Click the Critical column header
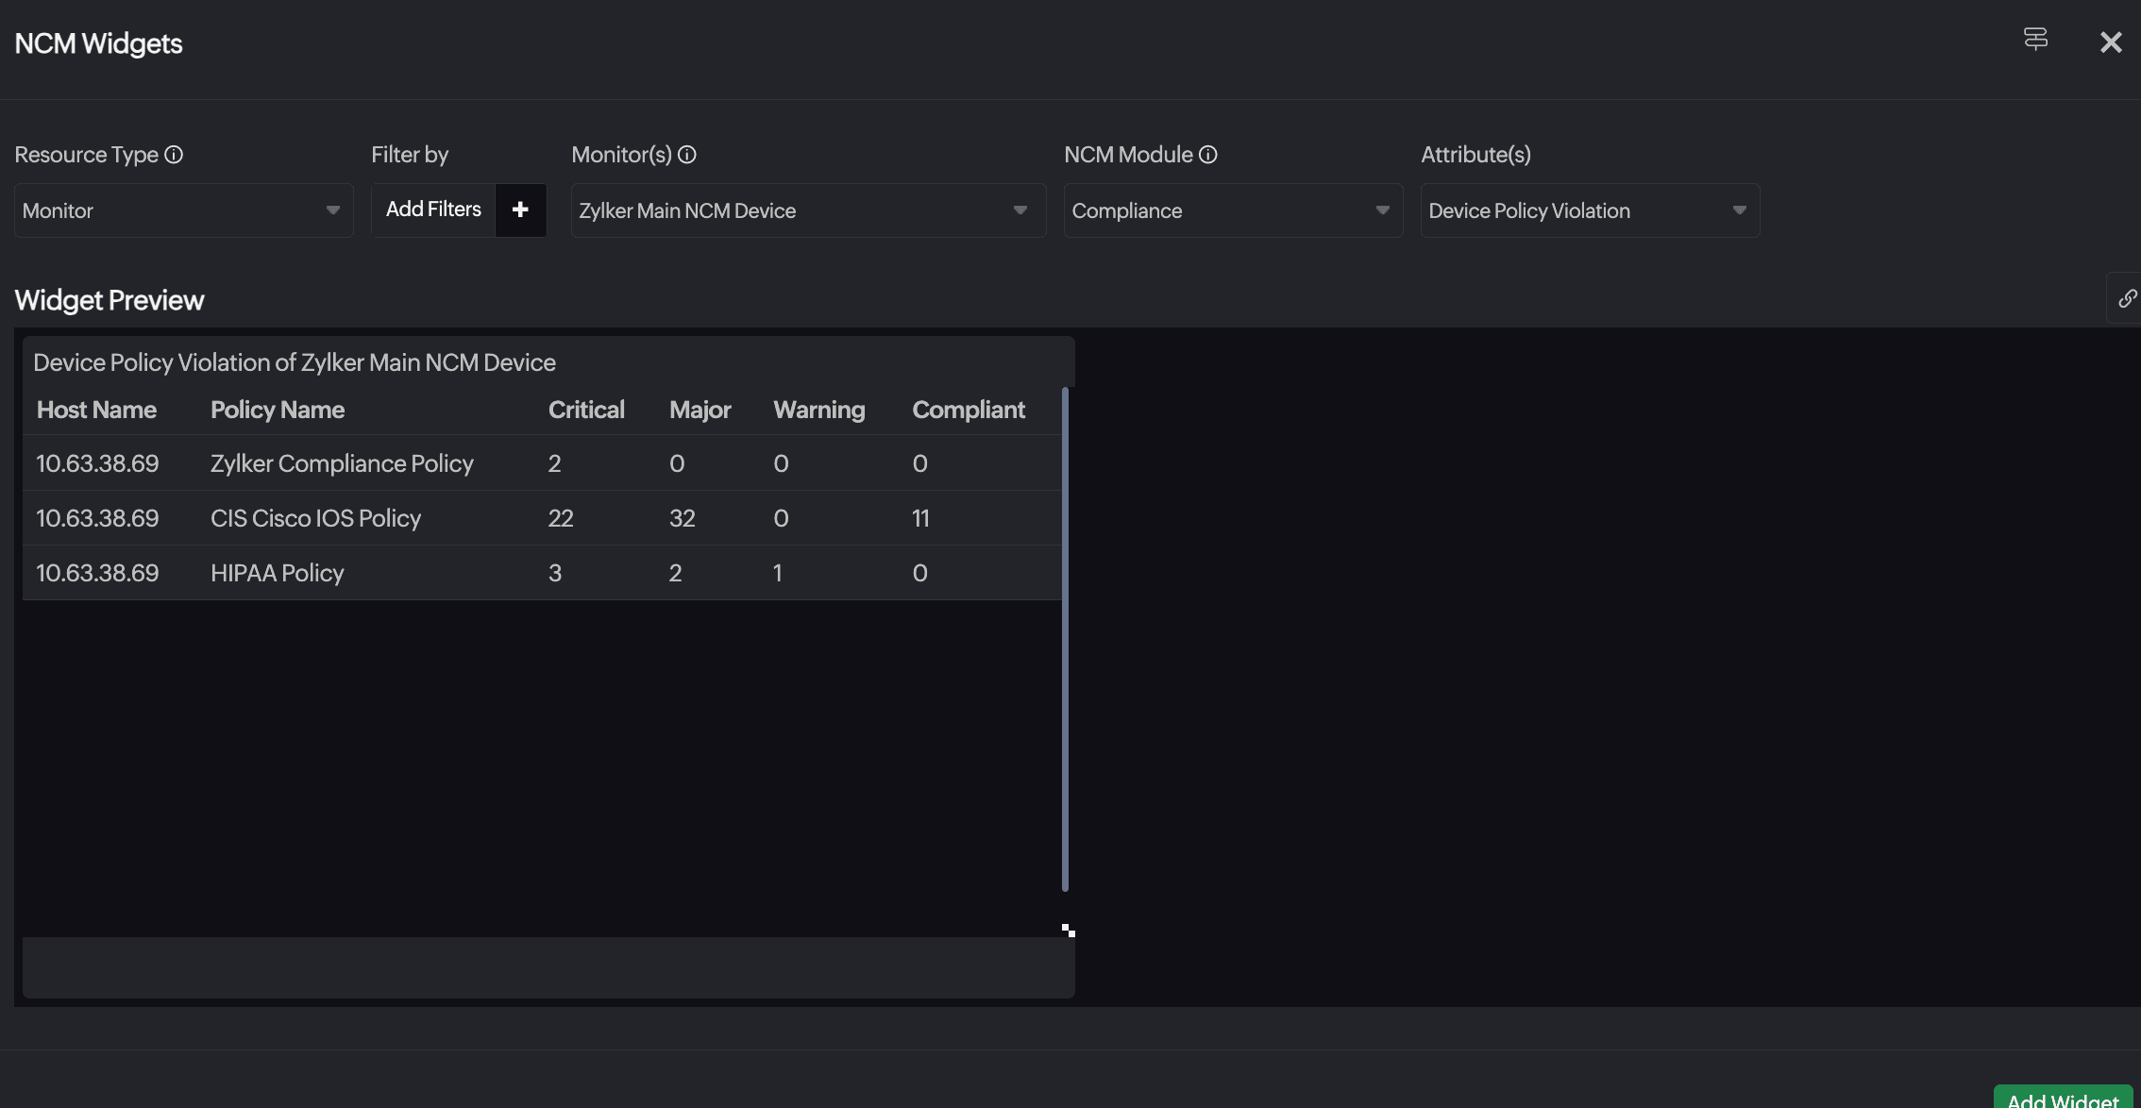Screen dimensions: 2141x1108 [586, 410]
